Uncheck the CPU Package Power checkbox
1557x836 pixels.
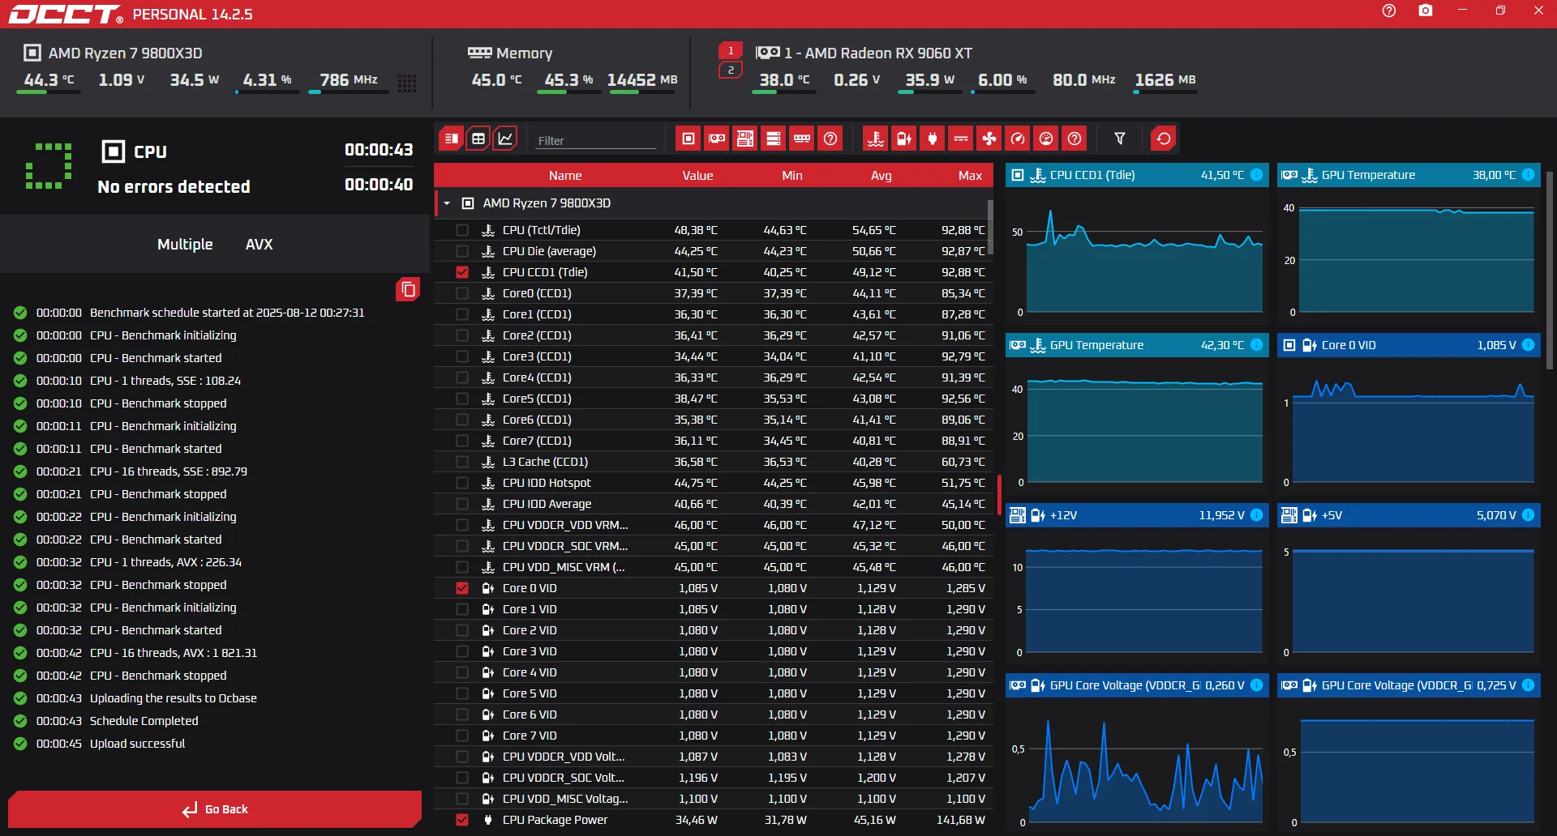(x=462, y=820)
